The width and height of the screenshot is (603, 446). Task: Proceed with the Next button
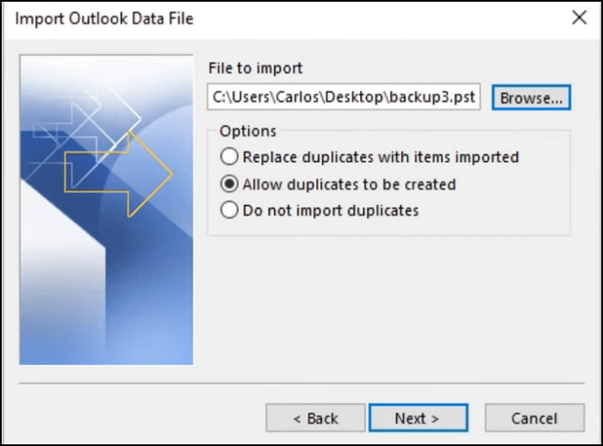418,418
